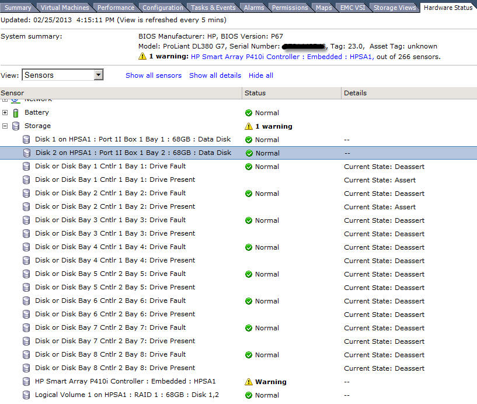This screenshot has width=477, height=404.
Task: Click the green check icon for Logical Volume 1
Action: click(249, 395)
